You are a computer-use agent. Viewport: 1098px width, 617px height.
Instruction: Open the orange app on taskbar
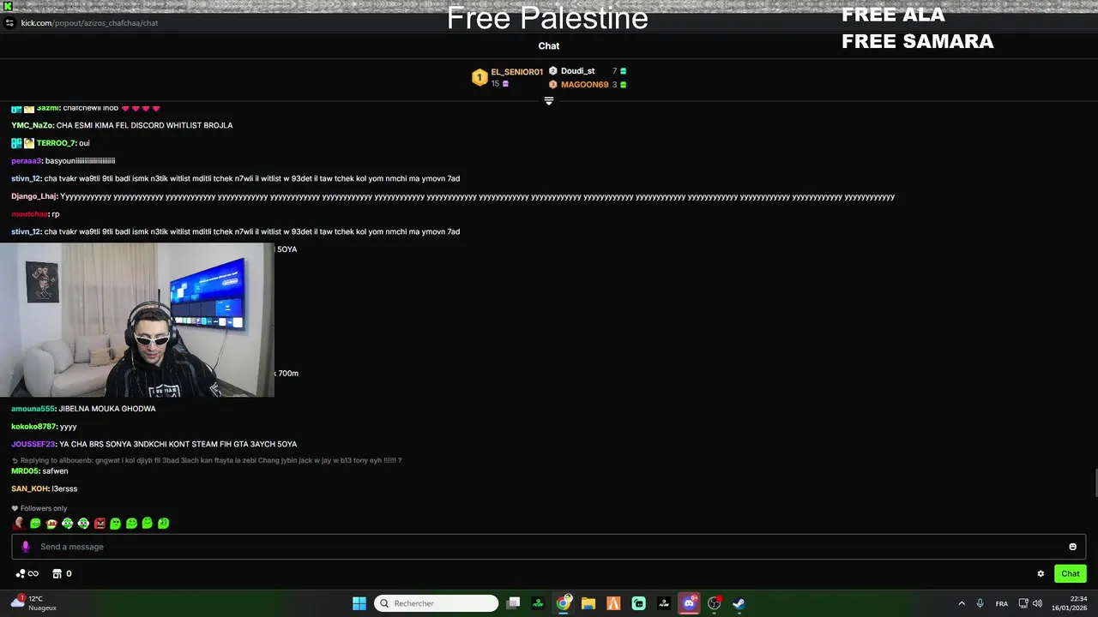(613, 603)
